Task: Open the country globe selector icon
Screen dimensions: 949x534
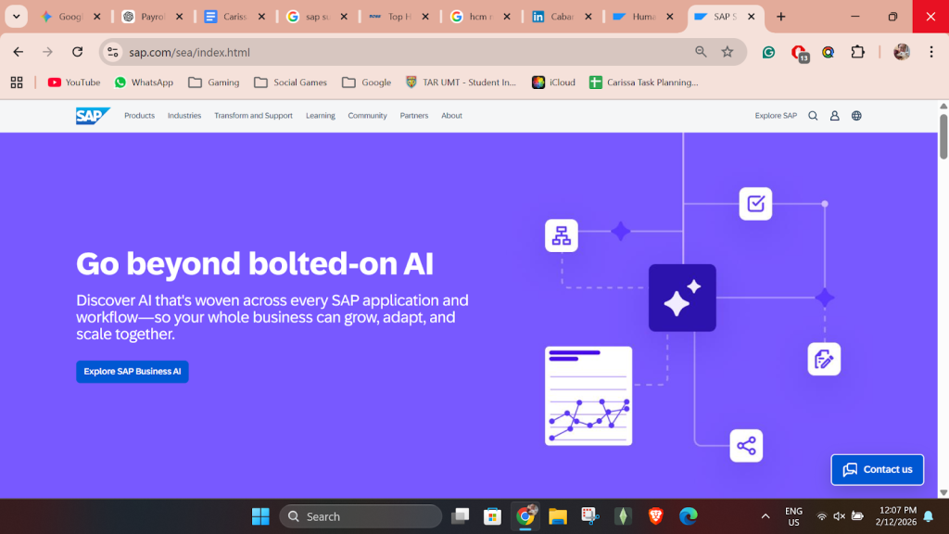Action: coord(856,116)
